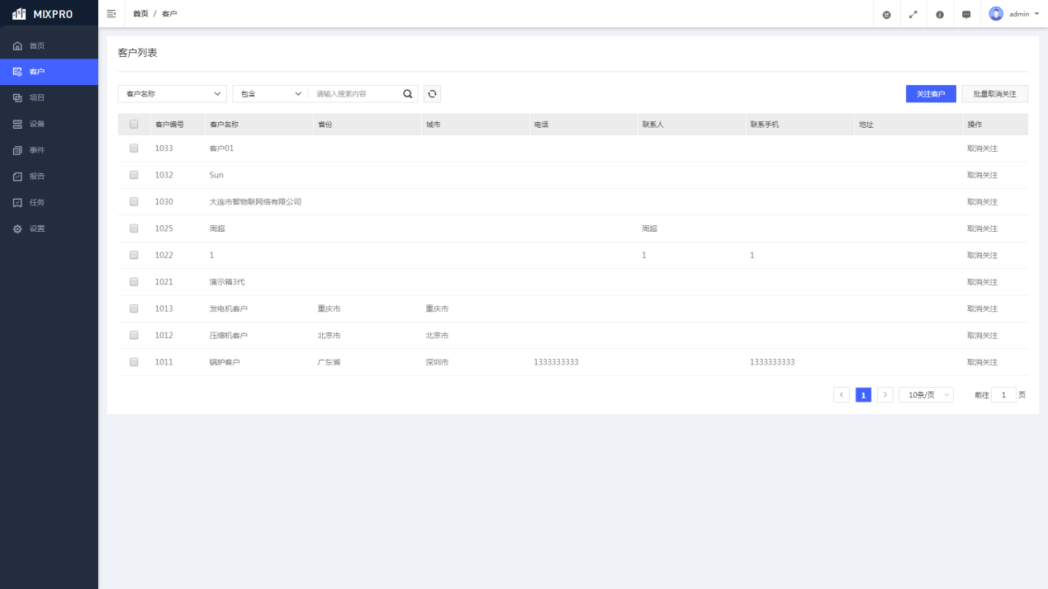Expand the 包含 condition dropdown
The image size is (1048, 589).
tap(270, 94)
